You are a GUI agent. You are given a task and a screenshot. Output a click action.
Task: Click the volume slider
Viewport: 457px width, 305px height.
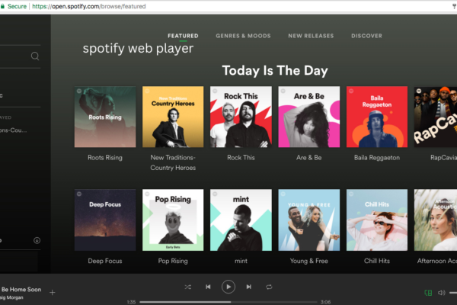click(x=453, y=293)
